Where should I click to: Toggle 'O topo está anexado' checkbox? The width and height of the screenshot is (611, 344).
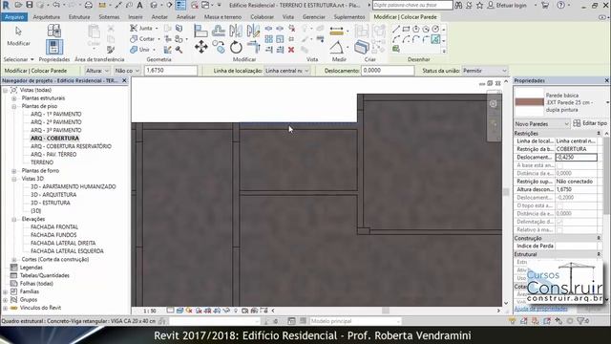coord(560,205)
